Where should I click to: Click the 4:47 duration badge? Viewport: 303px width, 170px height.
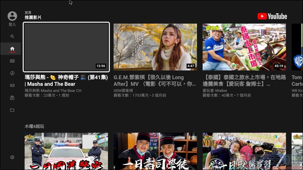pos(191,66)
